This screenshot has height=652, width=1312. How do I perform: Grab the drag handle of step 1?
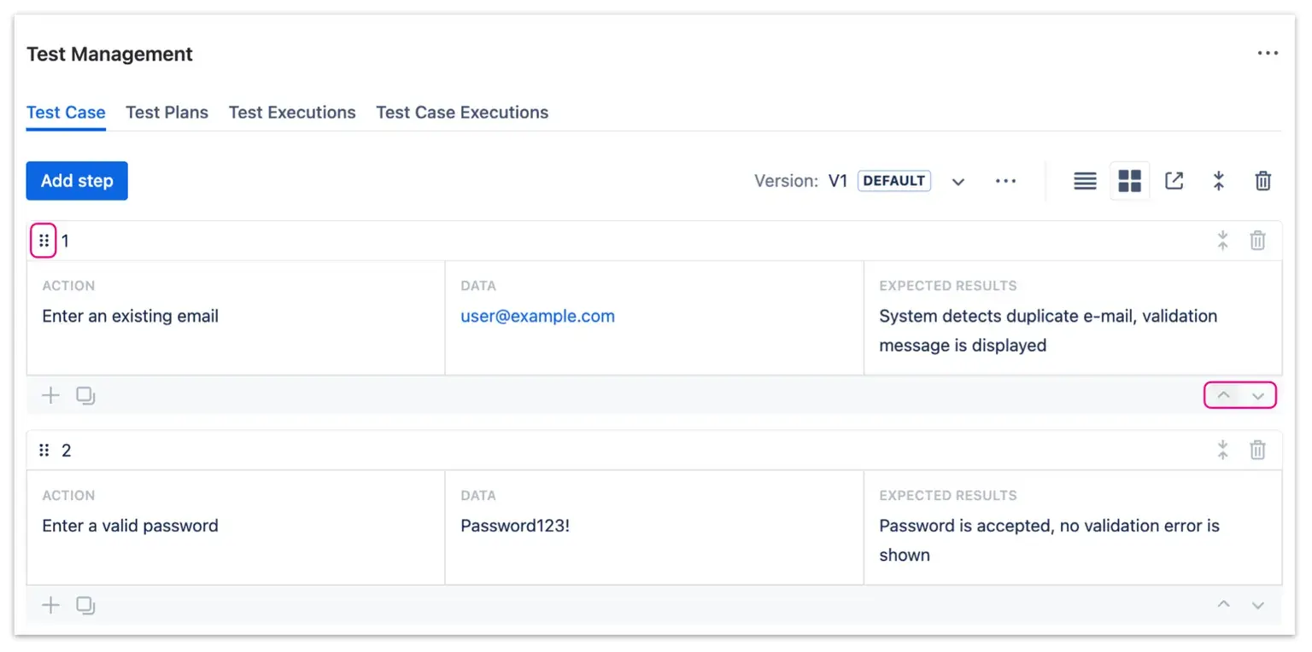(x=44, y=240)
